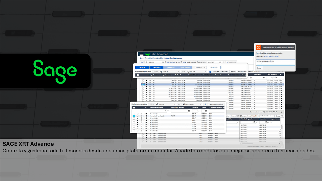Send comment with Enviar button
322x181 pixels.
coord(259,68)
